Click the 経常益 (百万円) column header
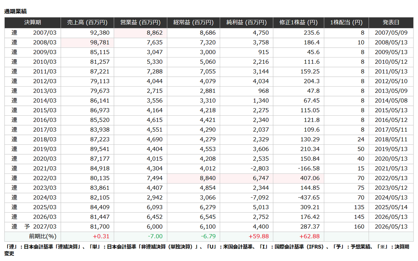The image size is (418, 261). click(193, 23)
